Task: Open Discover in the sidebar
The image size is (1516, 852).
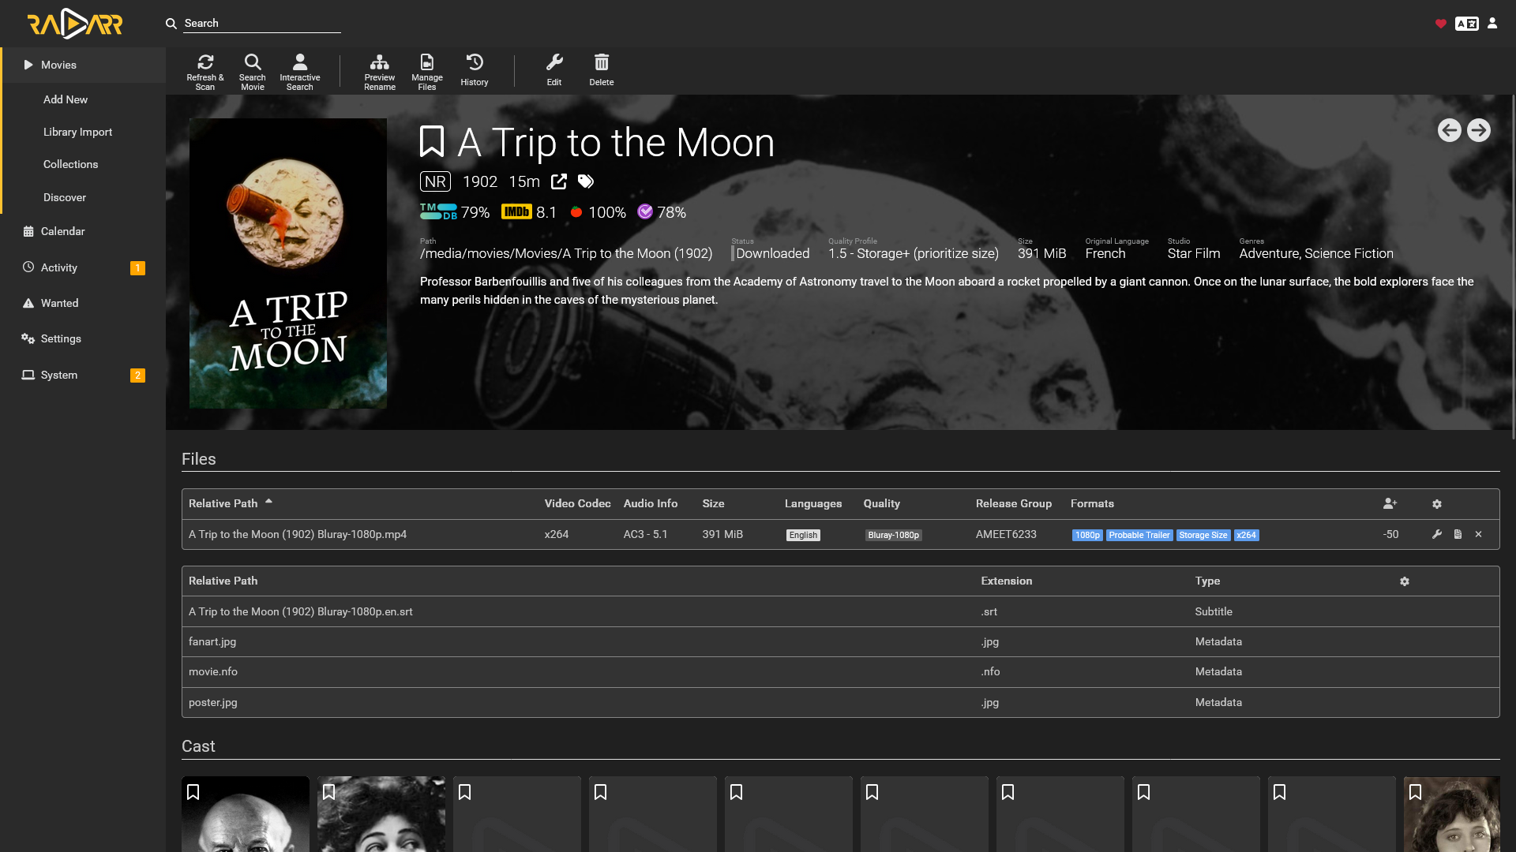Action: (x=83, y=197)
